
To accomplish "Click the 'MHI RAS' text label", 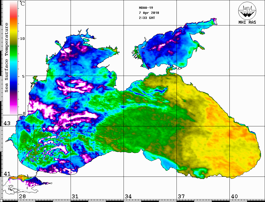I will [247, 22].
